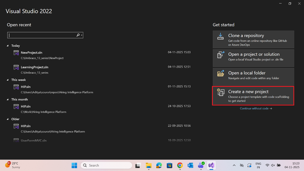Collapse the This week group
Screen dimensions: 304x171
[x=8, y=80]
